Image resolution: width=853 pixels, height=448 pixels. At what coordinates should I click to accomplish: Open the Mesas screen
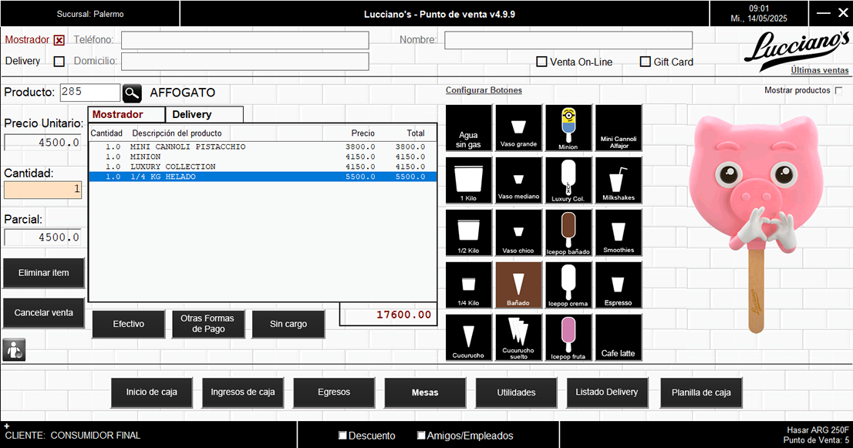(425, 392)
